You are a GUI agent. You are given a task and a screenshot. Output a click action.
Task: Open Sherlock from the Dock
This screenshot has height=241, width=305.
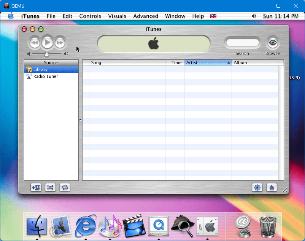point(183,226)
